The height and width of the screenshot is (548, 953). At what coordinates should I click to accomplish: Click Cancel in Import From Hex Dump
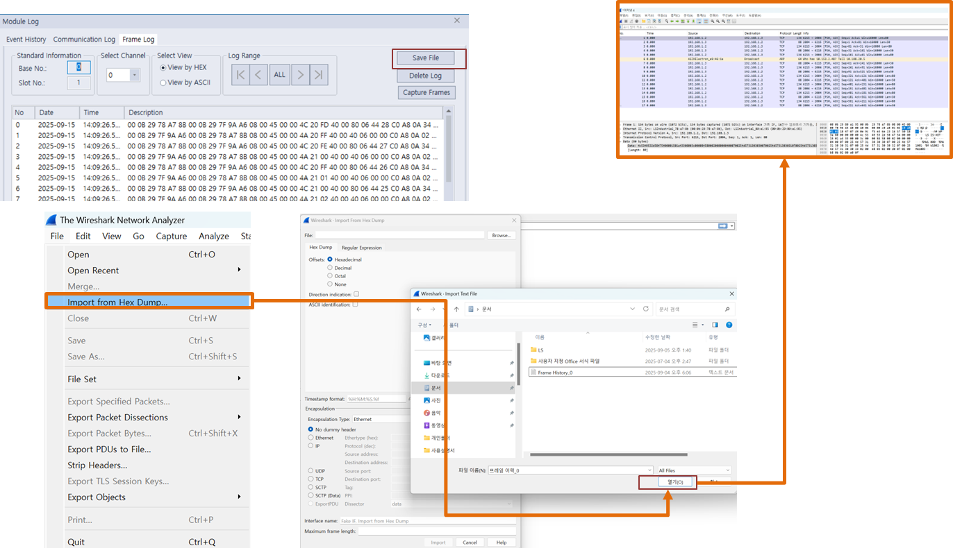click(470, 542)
